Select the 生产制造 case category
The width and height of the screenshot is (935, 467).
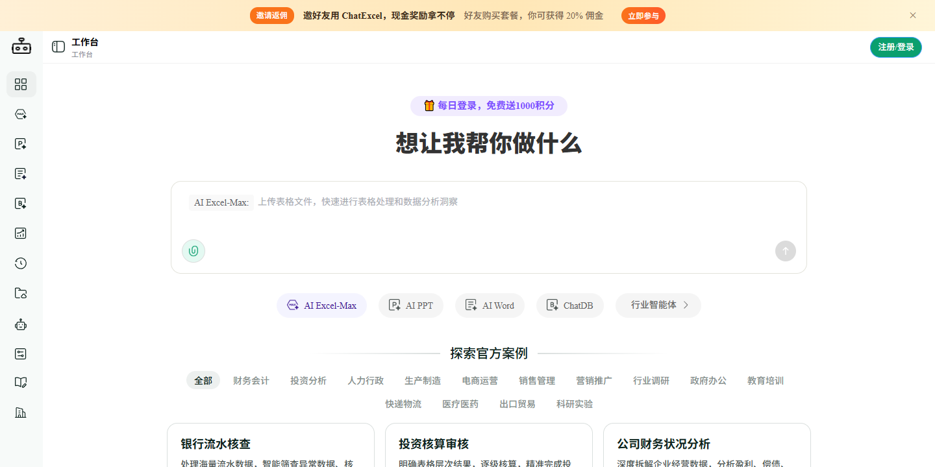click(x=423, y=381)
